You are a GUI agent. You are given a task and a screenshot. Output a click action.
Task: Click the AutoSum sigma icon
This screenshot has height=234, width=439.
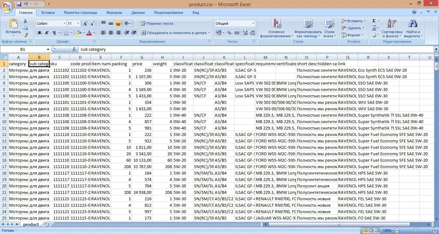pos(374,21)
